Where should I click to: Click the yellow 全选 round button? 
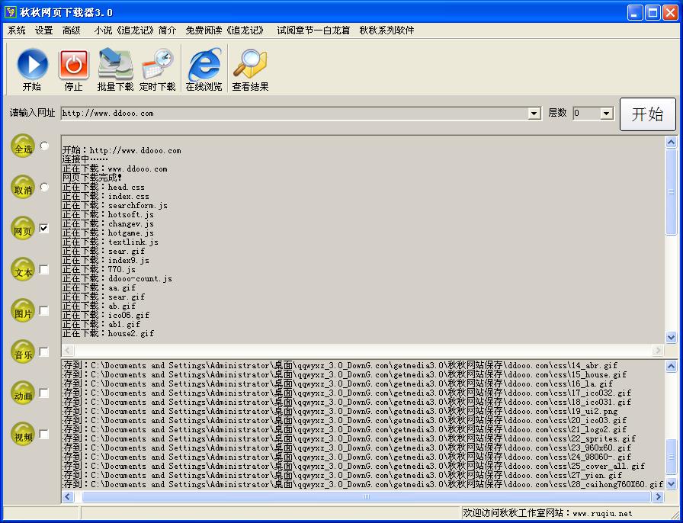click(x=23, y=146)
